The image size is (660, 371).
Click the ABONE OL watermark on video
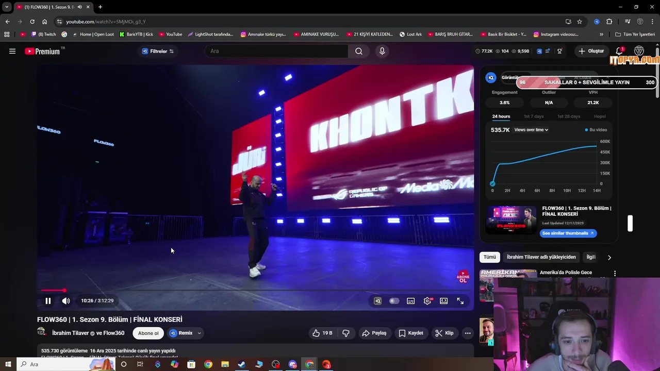tap(463, 277)
